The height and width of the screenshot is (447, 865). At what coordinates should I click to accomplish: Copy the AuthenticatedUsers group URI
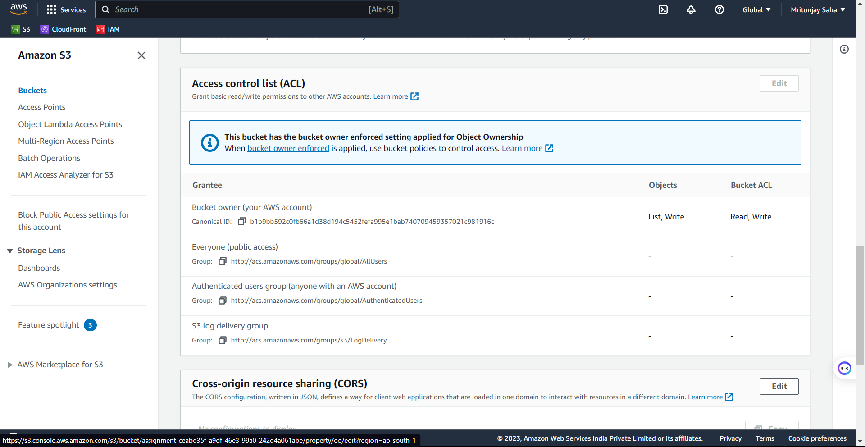pyautogui.click(x=223, y=301)
